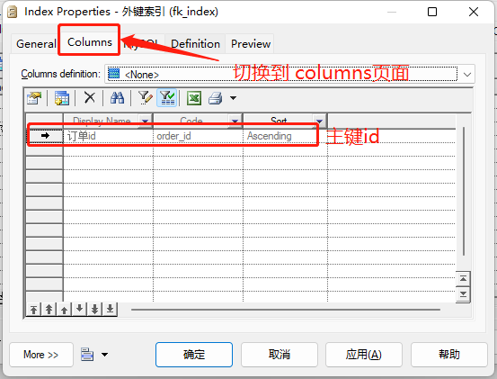Click the move-down-one-row arrow button

point(80,309)
